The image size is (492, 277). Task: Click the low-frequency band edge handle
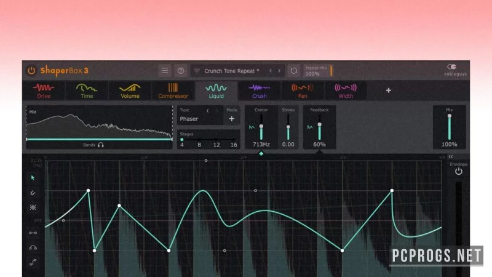(x=26, y=139)
